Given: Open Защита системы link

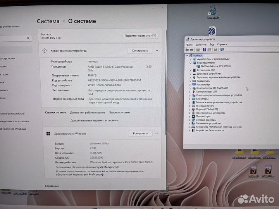Looking at the screenshot, I should (120, 113).
